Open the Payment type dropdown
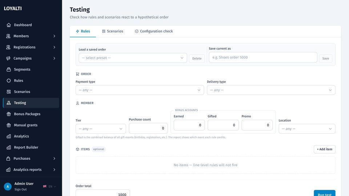Screen dimensions: 349x196 point(140,90)
